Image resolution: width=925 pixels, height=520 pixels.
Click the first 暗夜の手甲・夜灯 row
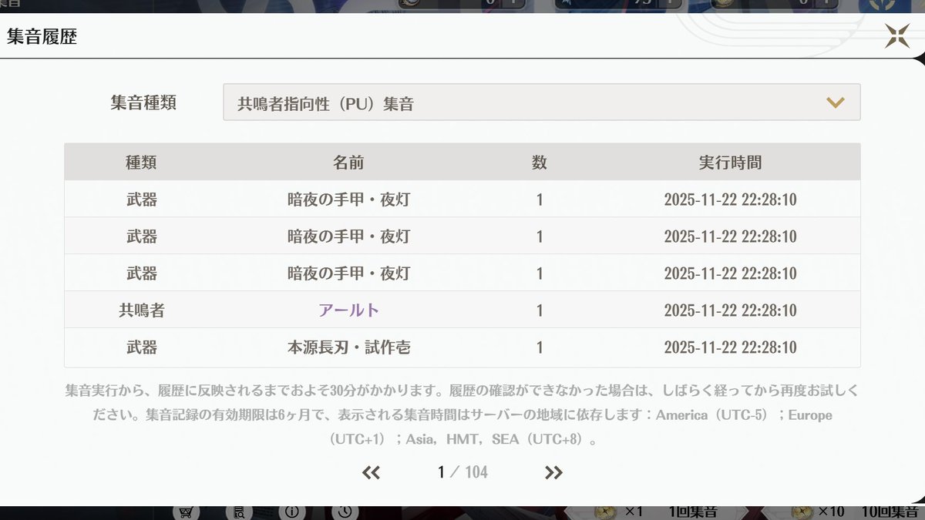point(348,200)
